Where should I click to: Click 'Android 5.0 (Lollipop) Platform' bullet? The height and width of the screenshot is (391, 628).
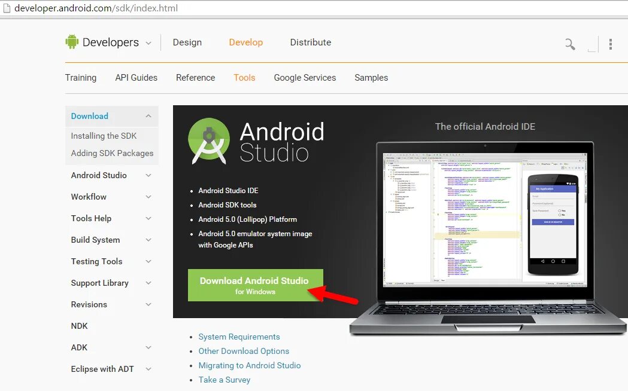click(247, 219)
